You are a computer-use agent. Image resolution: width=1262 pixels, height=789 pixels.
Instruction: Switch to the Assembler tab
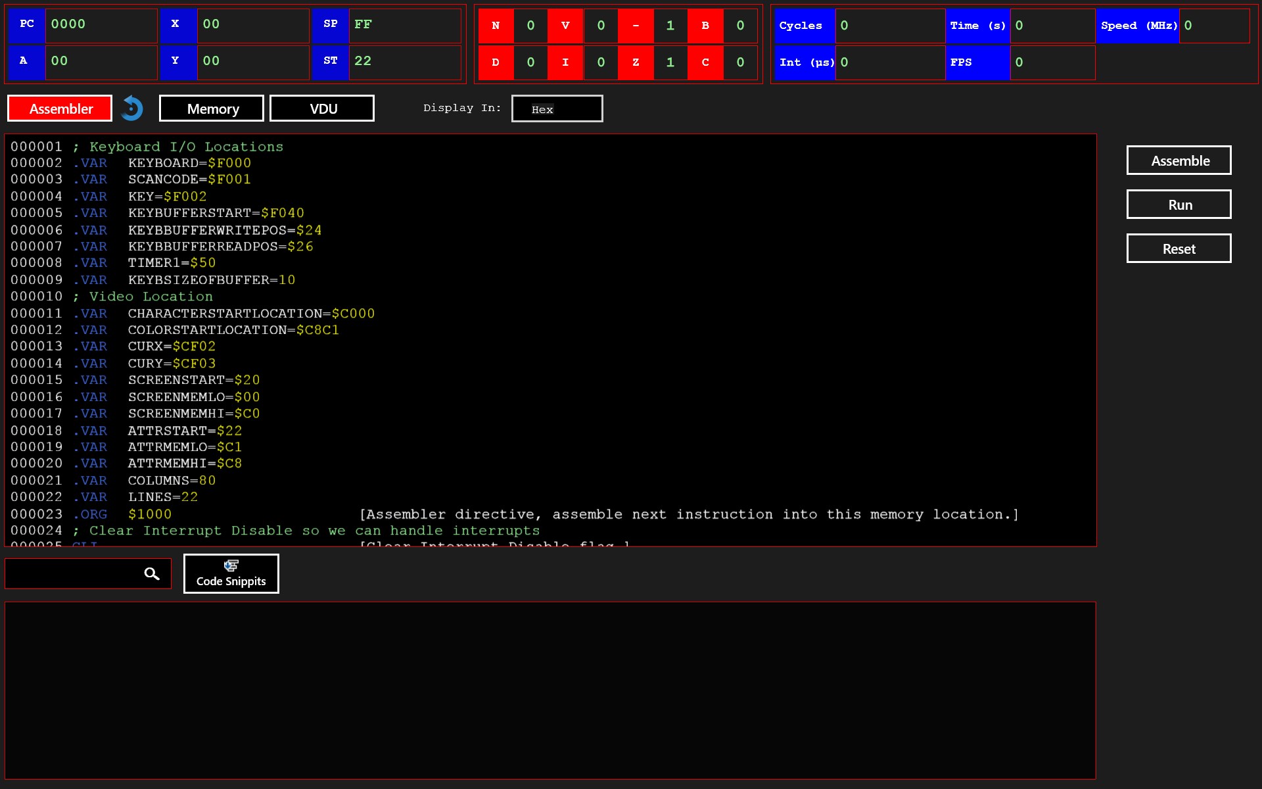[60, 108]
